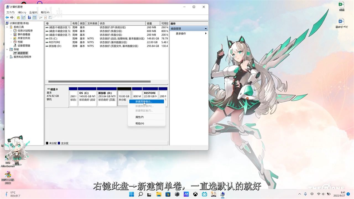Select the 磁盘 0 disk label box
Image resolution: width=354 pixels, height=199 pixels.
pos(57,96)
